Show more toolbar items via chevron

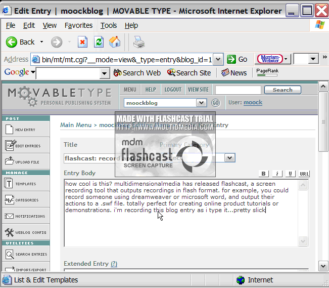tap(324, 57)
